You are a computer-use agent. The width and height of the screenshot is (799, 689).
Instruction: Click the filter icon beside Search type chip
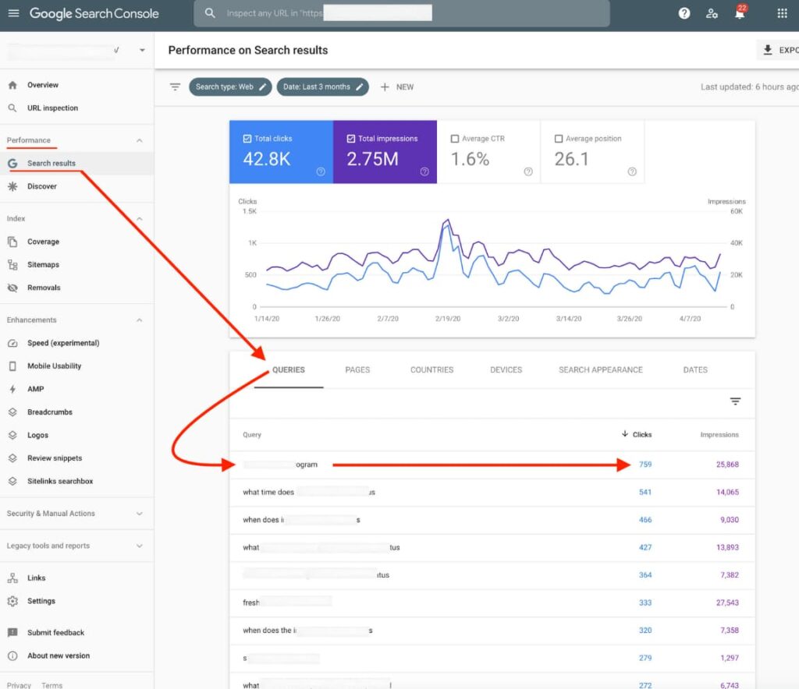[175, 87]
